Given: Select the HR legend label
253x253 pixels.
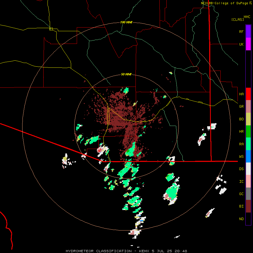Looking at the screenshot, I should pos(241,132).
